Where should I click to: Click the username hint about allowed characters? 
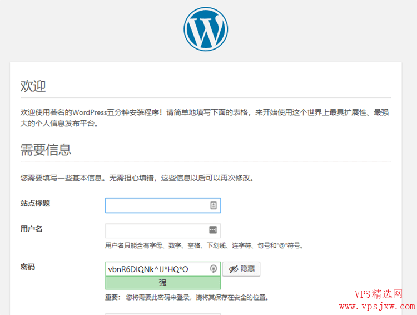(x=204, y=245)
